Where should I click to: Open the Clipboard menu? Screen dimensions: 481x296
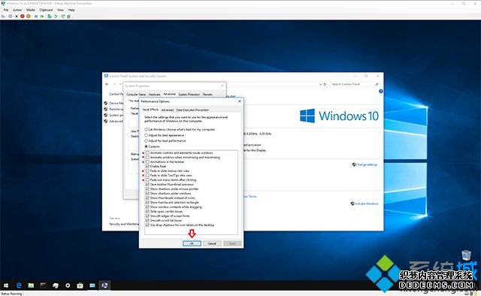click(x=46, y=10)
